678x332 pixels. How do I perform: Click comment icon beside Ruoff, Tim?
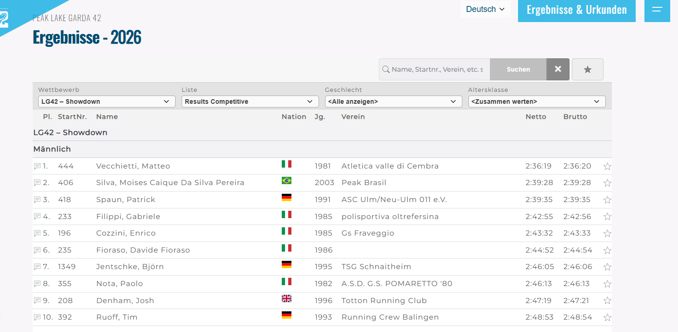[x=37, y=317]
